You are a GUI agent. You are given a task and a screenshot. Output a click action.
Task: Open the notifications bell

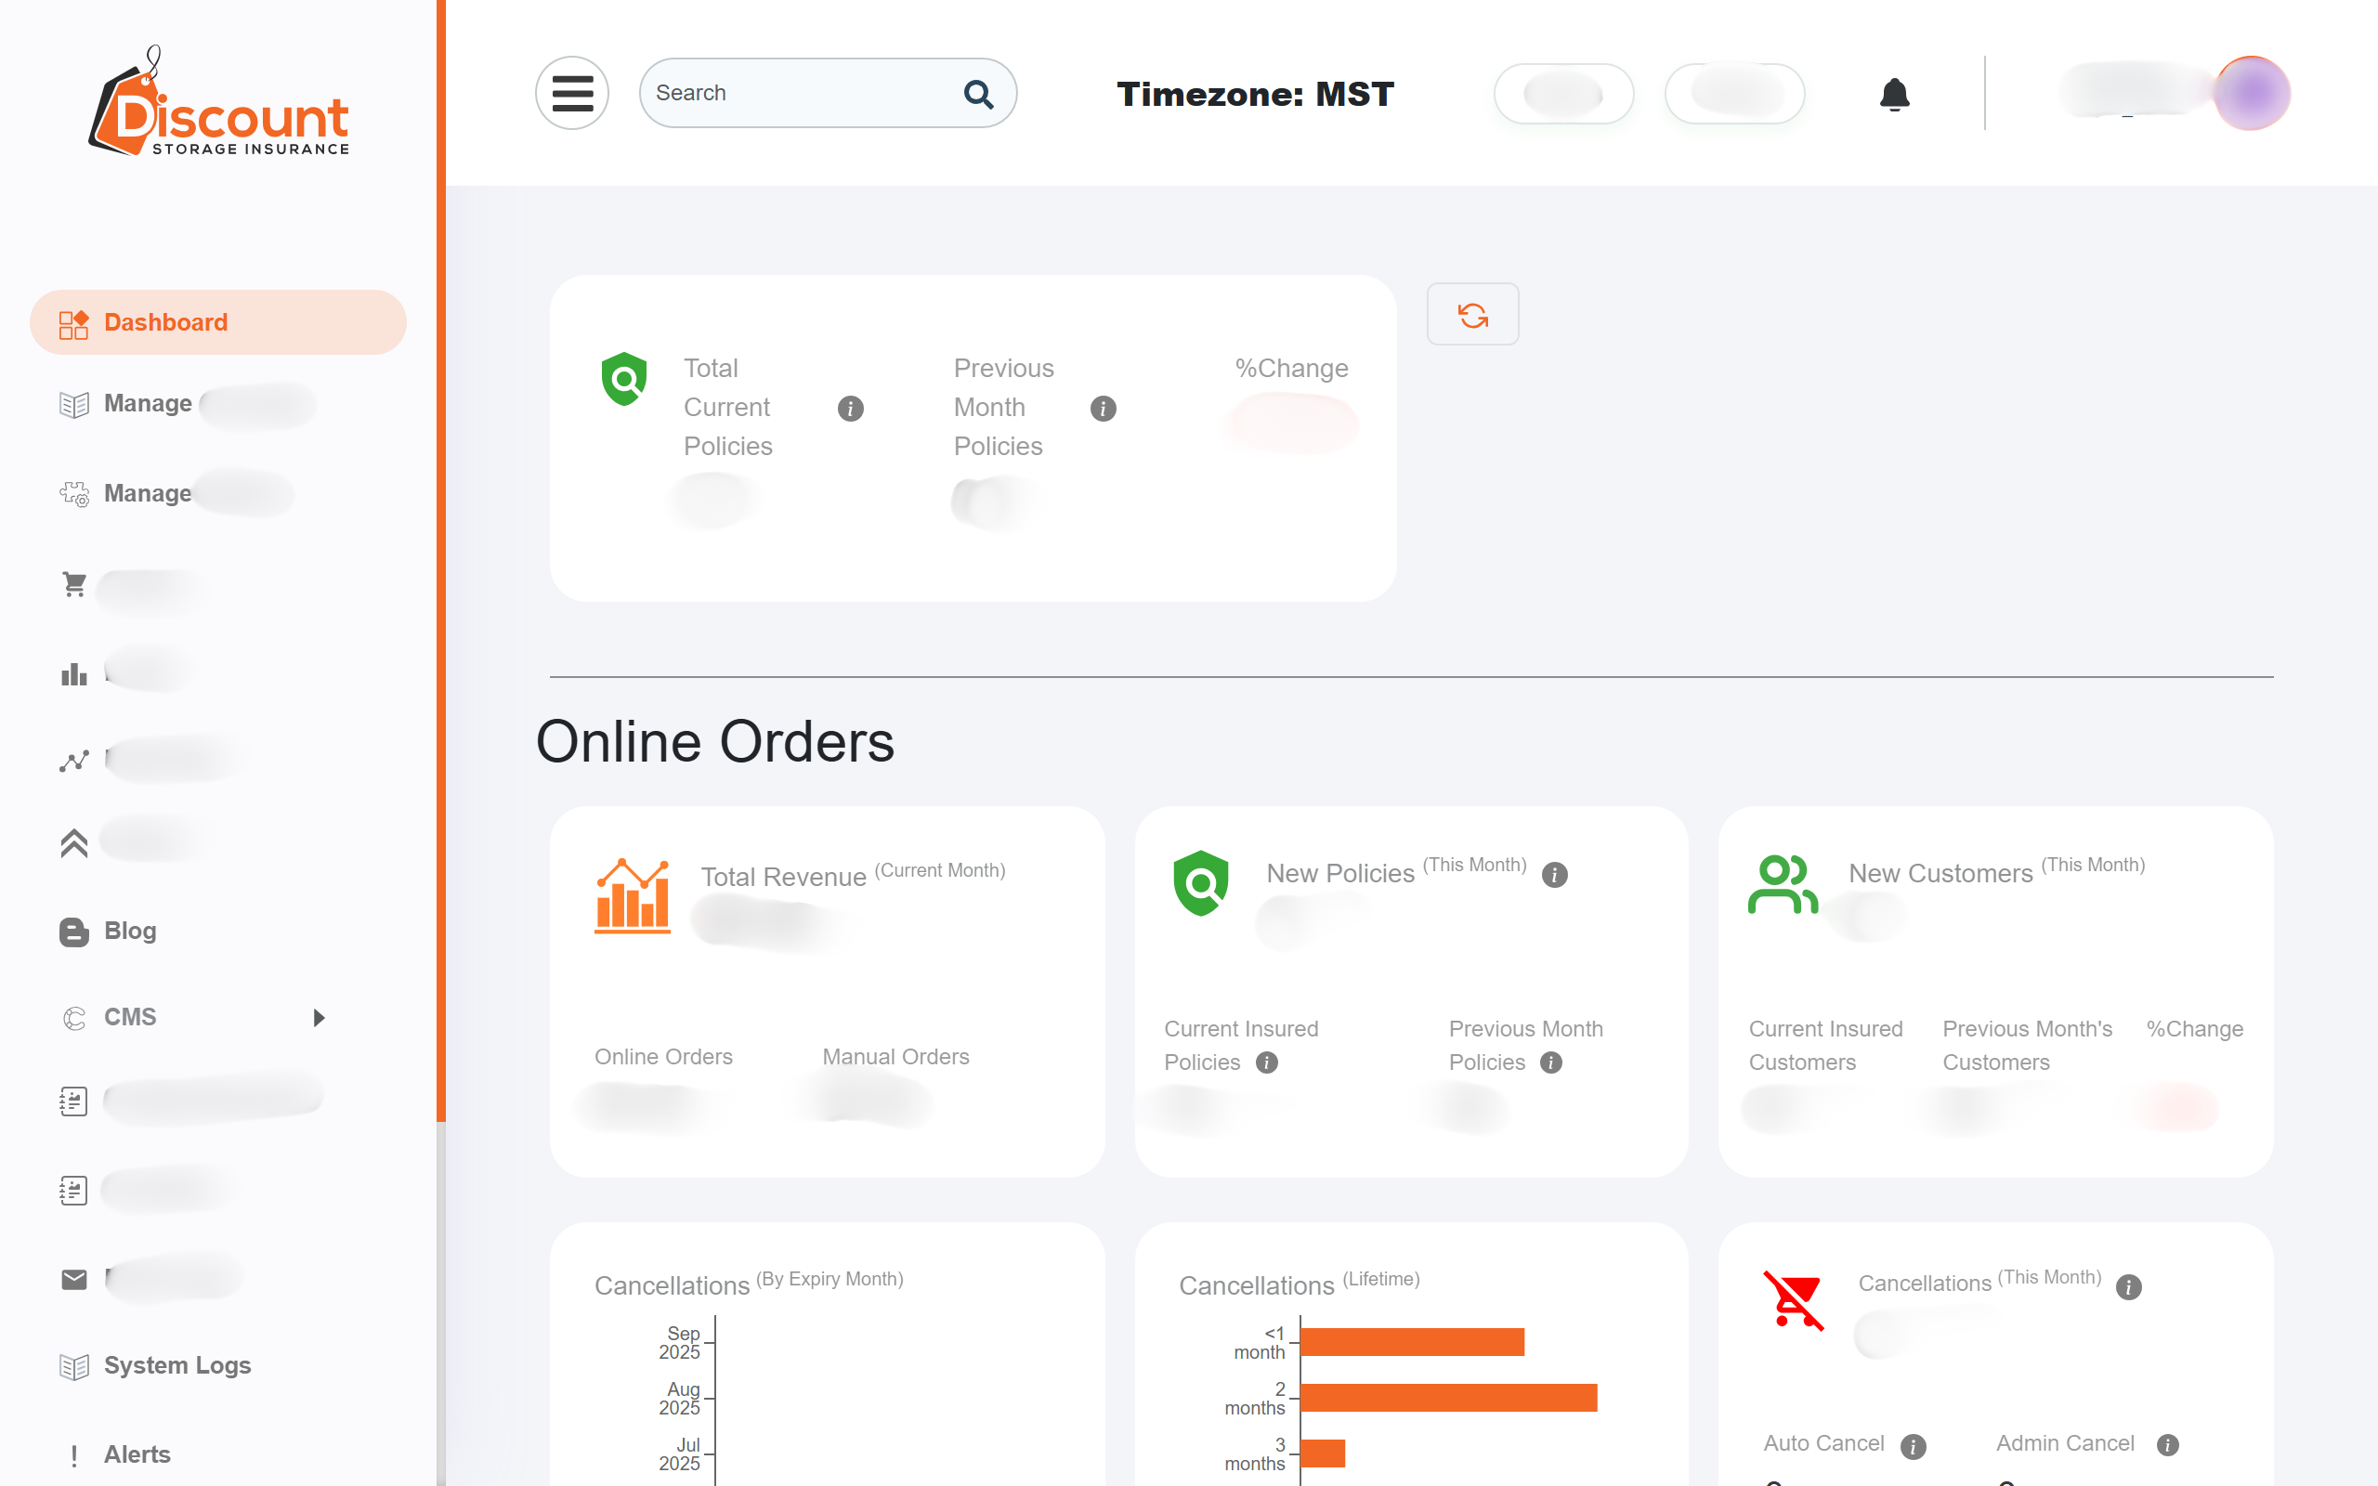tap(1893, 95)
